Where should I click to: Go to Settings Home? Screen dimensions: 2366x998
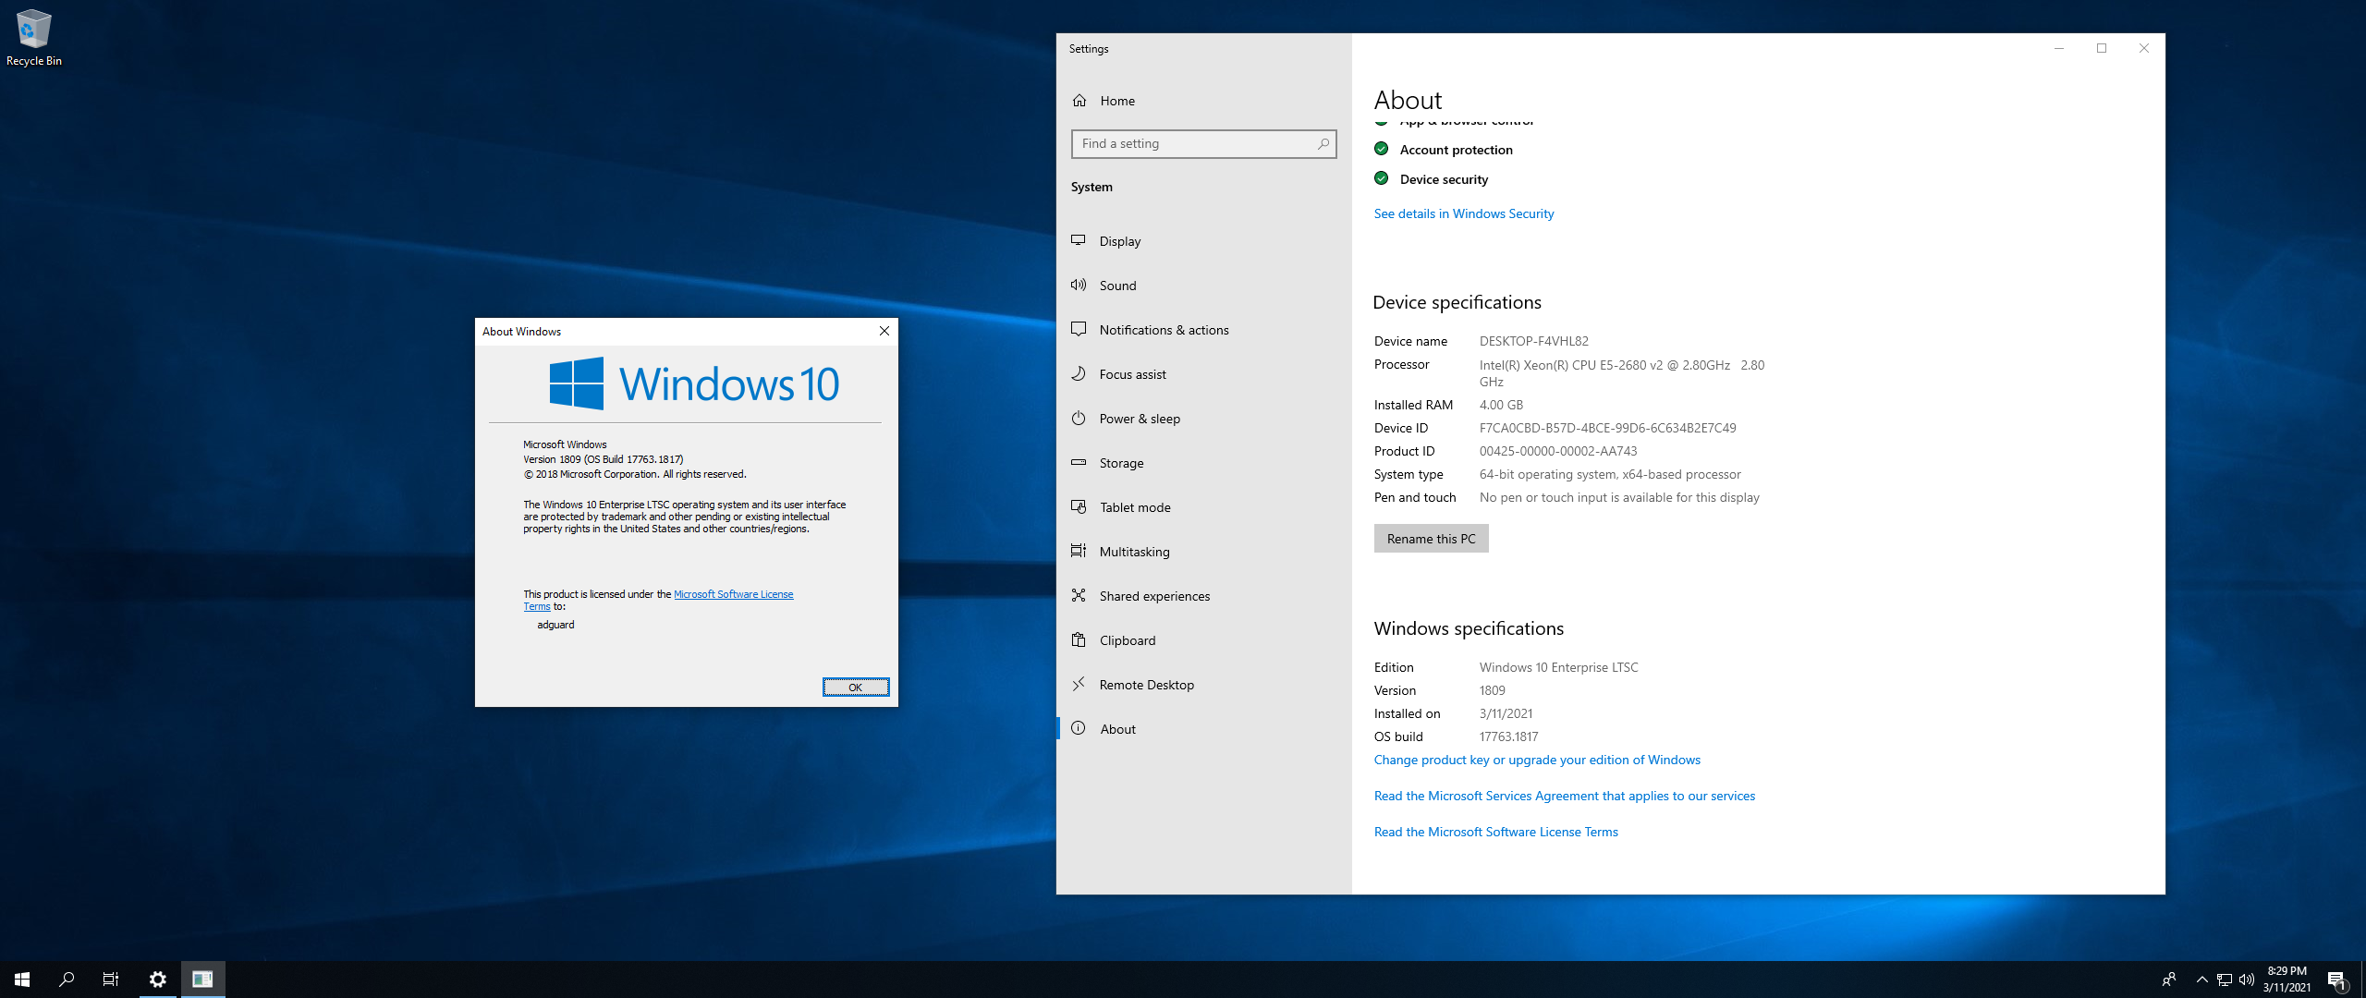[1203, 101]
